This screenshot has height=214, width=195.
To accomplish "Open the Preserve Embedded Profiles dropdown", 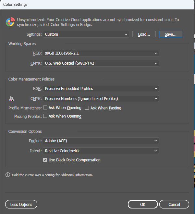I will 101,89.
